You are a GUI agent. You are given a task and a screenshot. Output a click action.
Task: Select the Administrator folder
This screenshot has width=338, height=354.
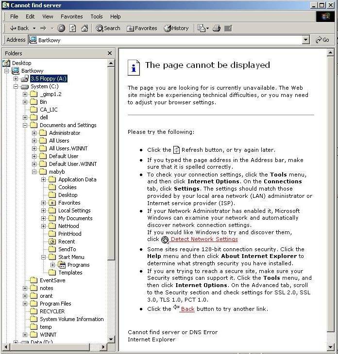tap(65, 133)
